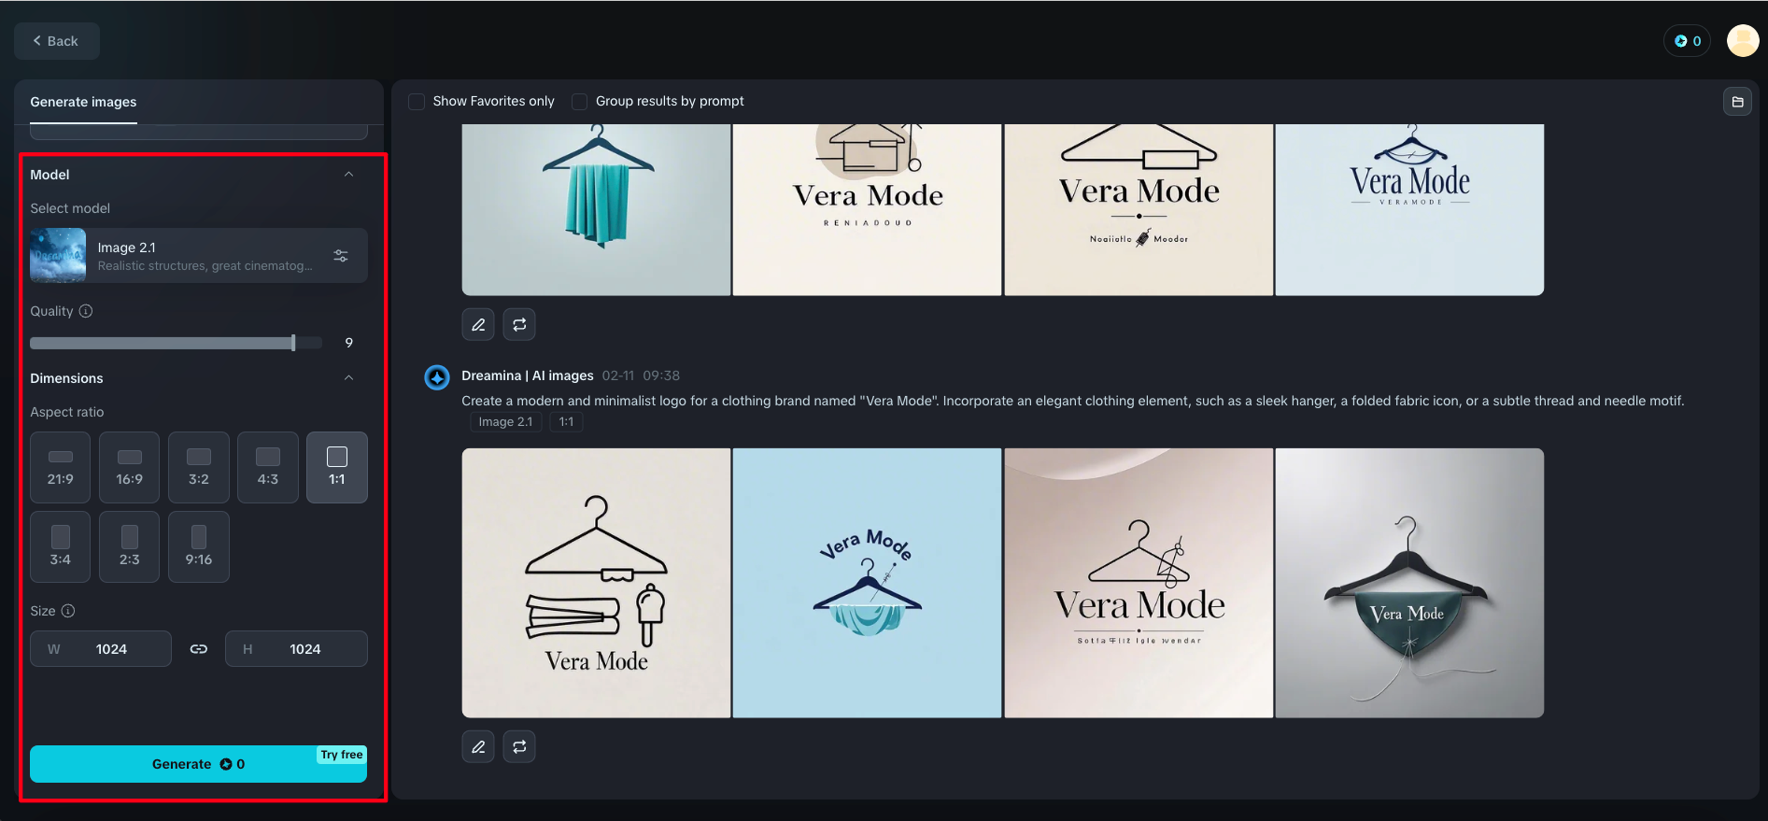Select the 4:3 aspect ratio
Image resolution: width=1768 pixels, height=821 pixels.
point(268,468)
